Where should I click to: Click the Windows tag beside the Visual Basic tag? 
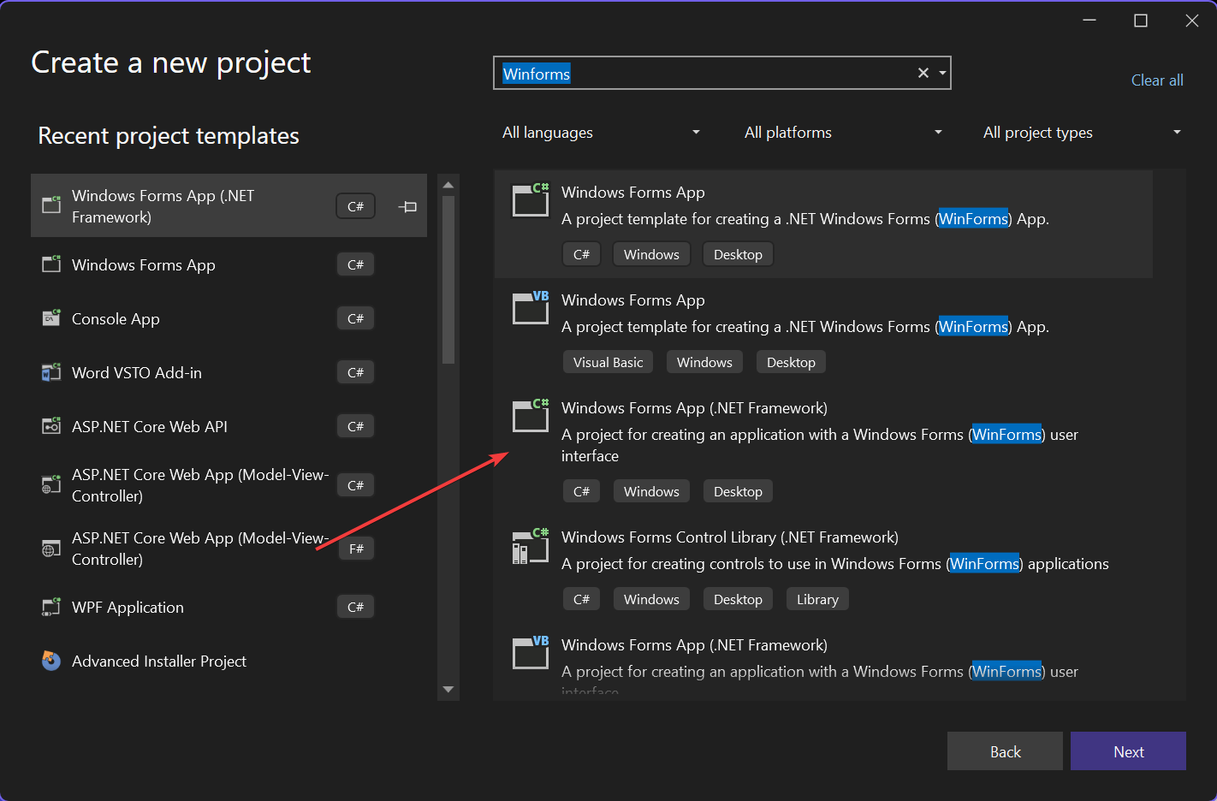(704, 362)
